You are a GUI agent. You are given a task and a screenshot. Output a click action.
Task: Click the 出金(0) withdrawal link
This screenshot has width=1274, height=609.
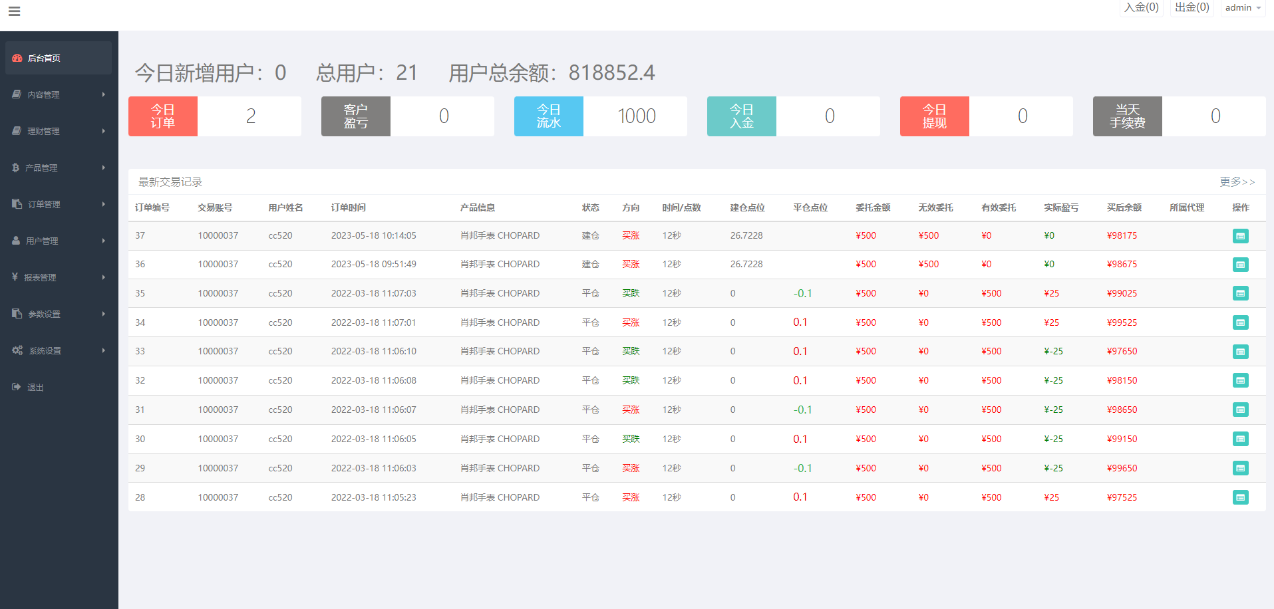(x=1192, y=7)
